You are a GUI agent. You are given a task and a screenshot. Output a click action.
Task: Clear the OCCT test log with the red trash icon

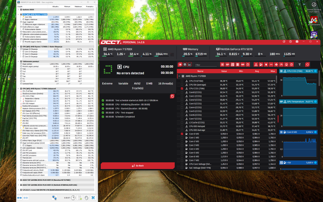(x=172, y=96)
